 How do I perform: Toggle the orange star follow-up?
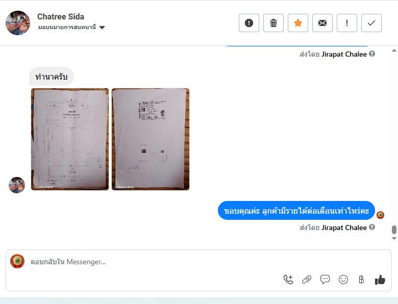(x=298, y=23)
